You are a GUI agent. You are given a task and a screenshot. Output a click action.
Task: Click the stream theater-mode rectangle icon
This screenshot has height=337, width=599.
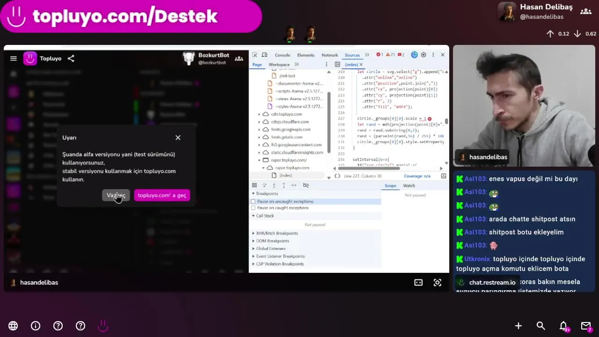point(418,283)
